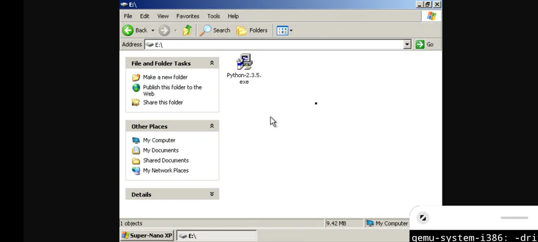
Task: Click the My Documents icon in sidebar
Action: (136, 150)
